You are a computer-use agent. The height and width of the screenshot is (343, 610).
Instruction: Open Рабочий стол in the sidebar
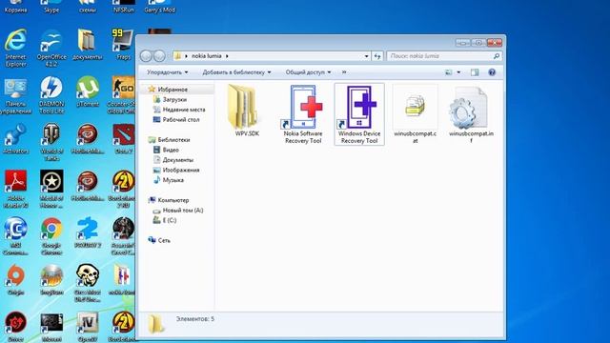pos(181,120)
